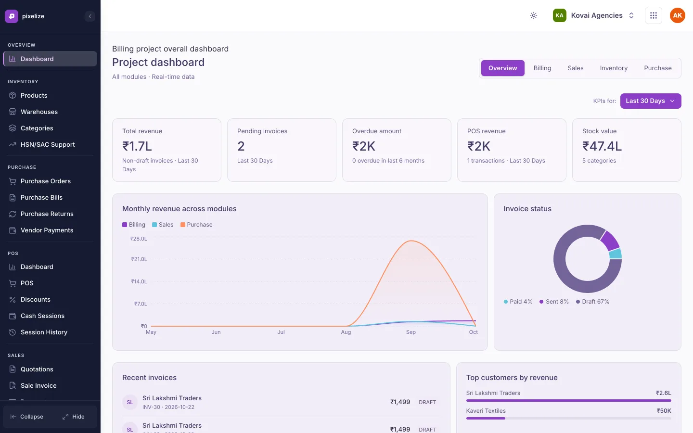Viewport: 693px width, 433px height.
Task: Click the HSN/SAC Support trend icon
Action: click(13, 144)
